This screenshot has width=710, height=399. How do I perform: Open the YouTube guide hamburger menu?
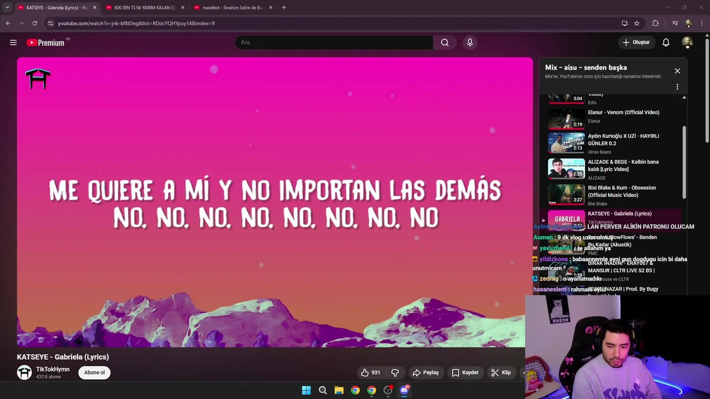pyautogui.click(x=13, y=43)
